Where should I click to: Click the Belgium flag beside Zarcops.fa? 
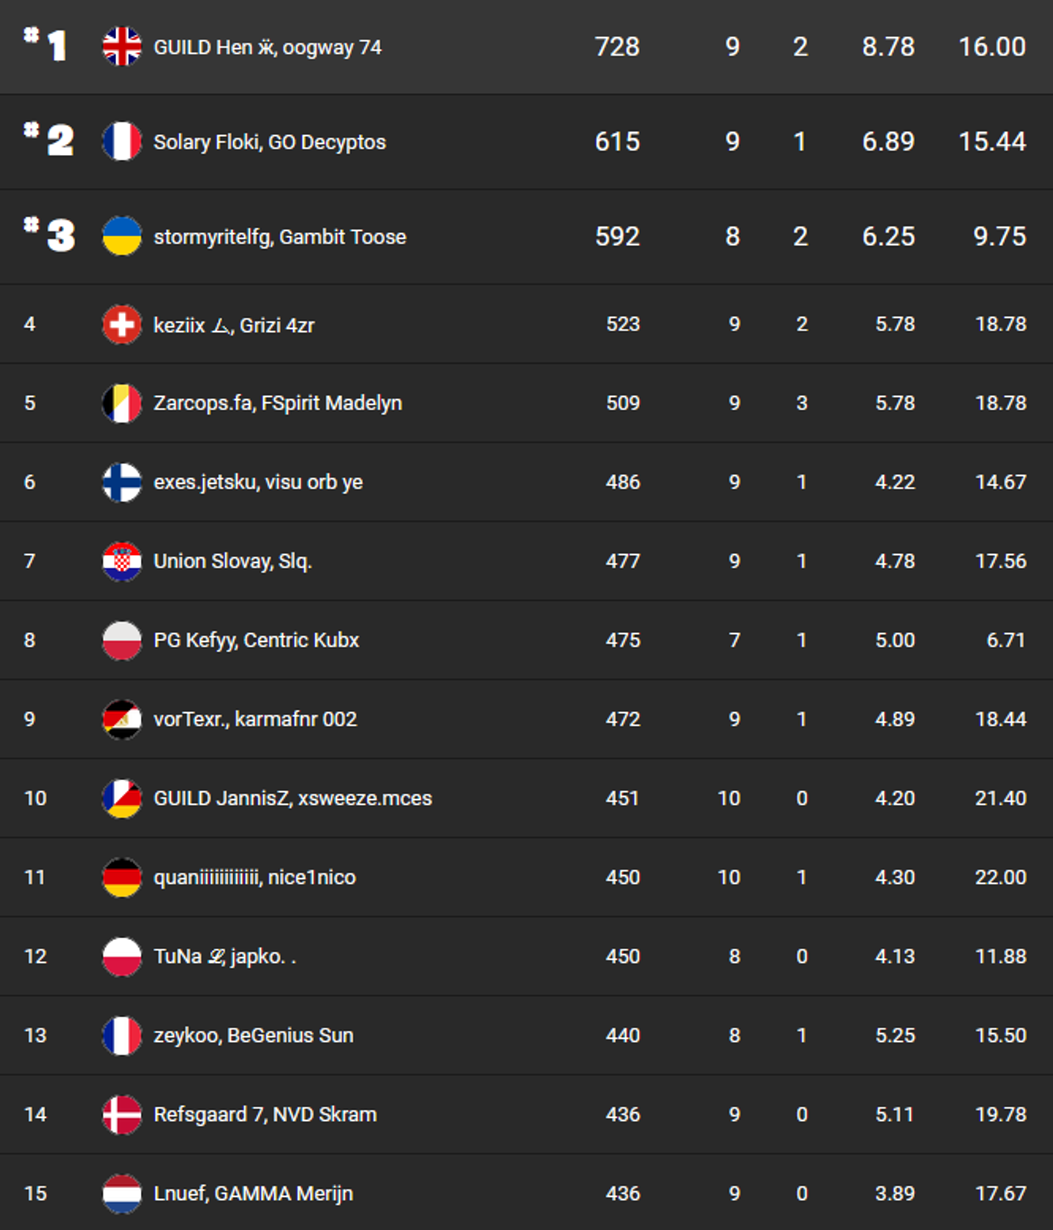pos(122,403)
